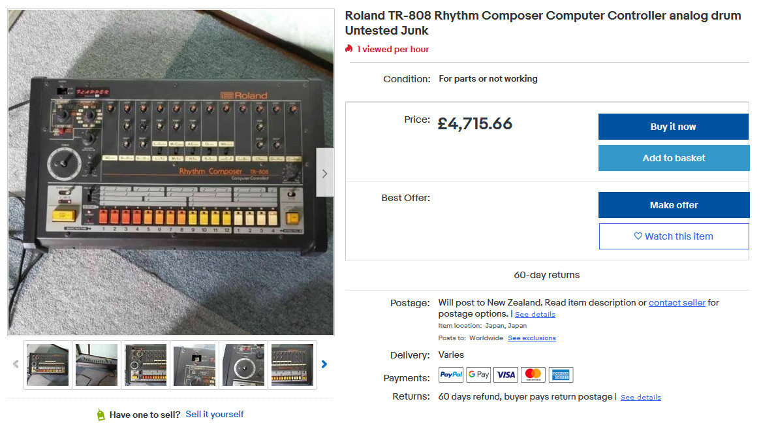The height and width of the screenshot is (427, 761).
Task: Open the contact seller link
Action: coord(677,303)
